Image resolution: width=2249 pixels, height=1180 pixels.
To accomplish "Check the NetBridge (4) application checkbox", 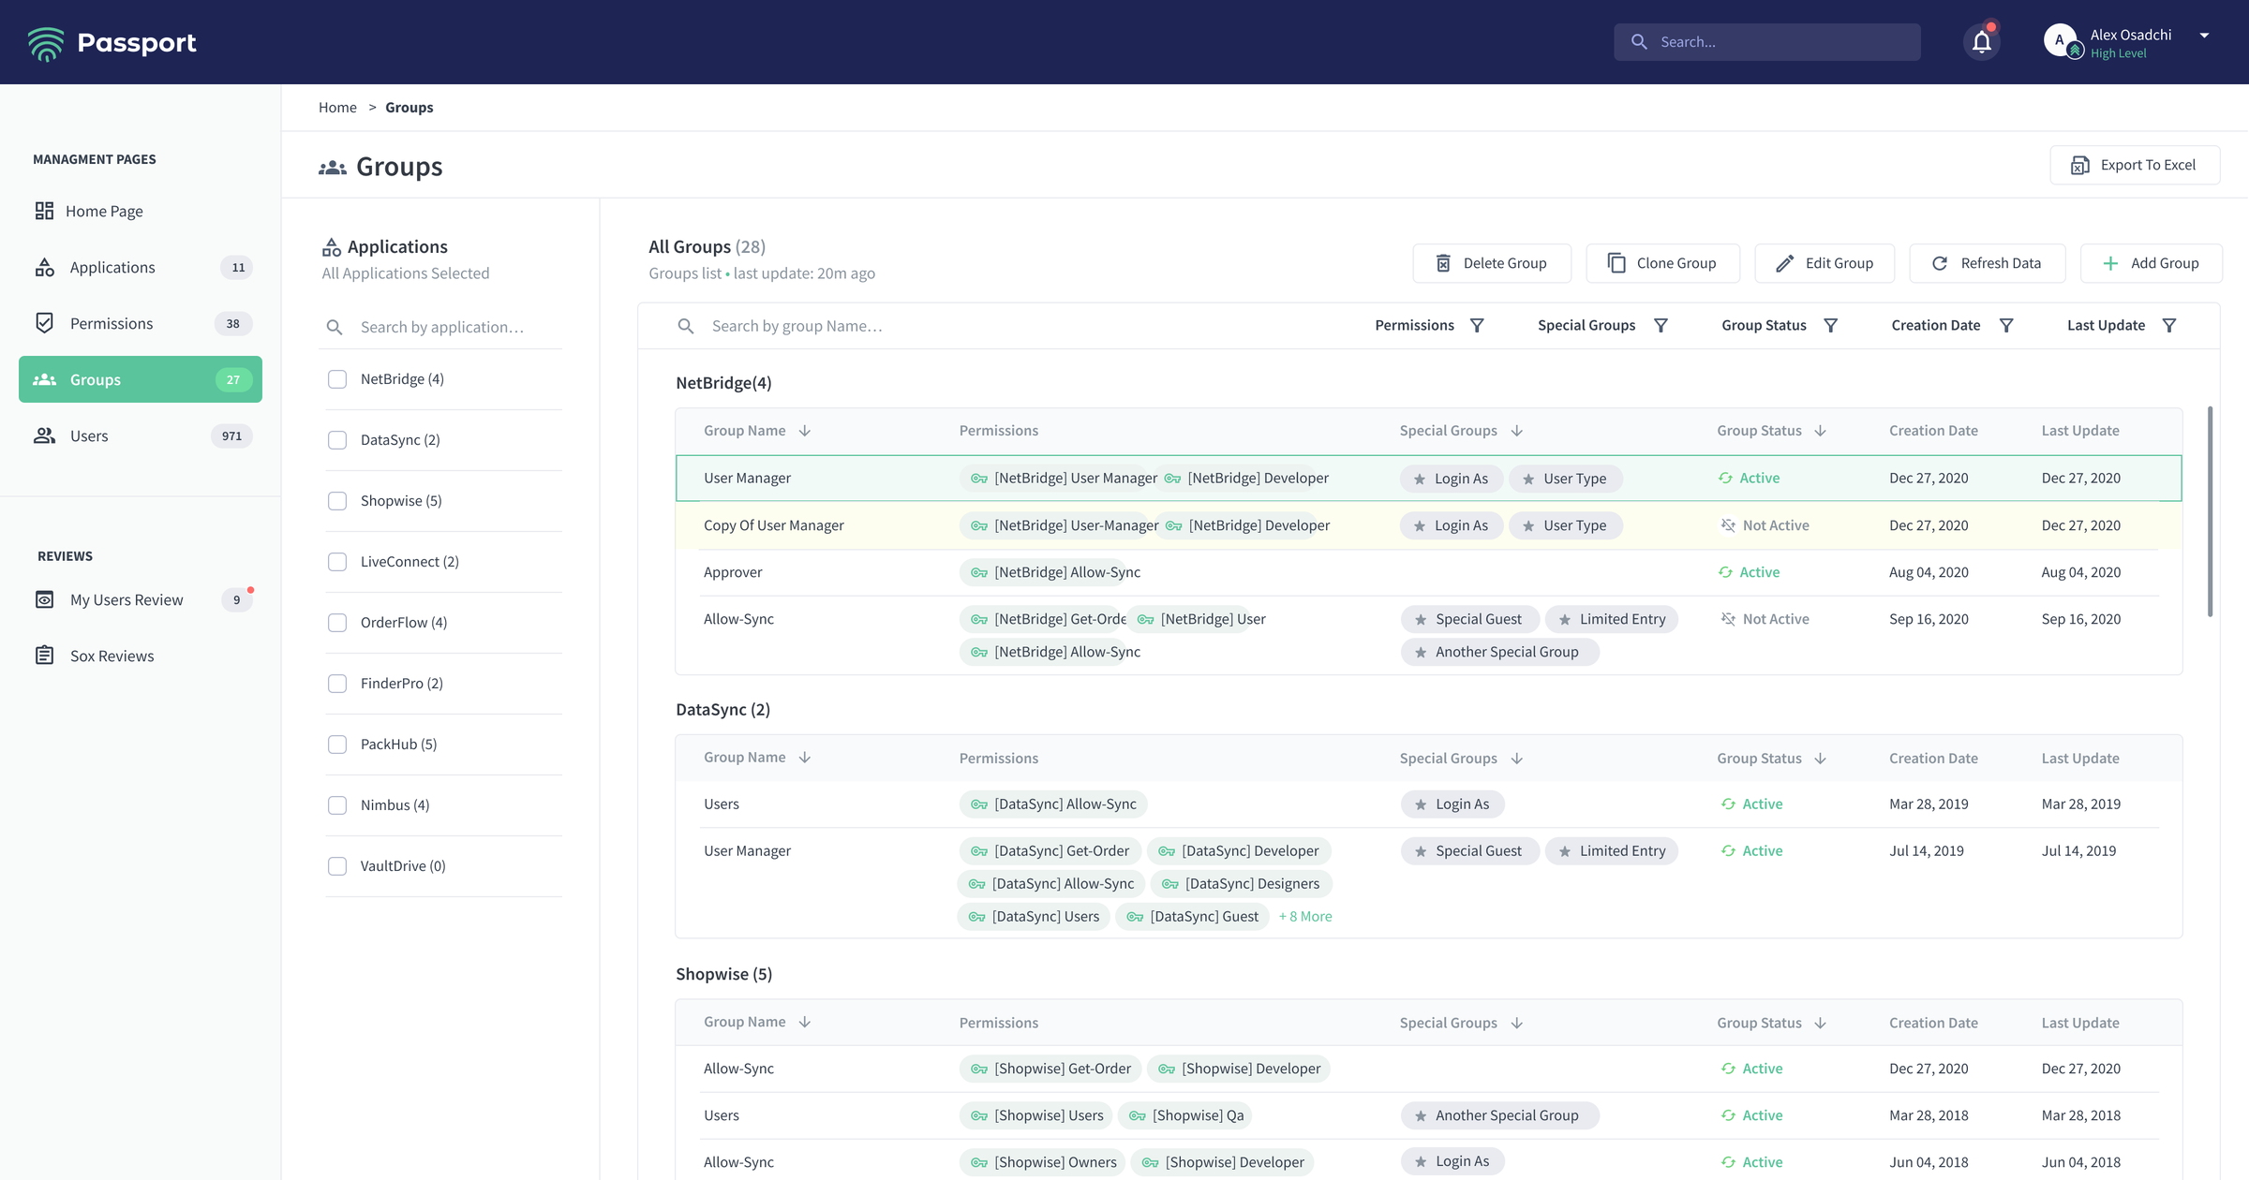I will point(337,379).
